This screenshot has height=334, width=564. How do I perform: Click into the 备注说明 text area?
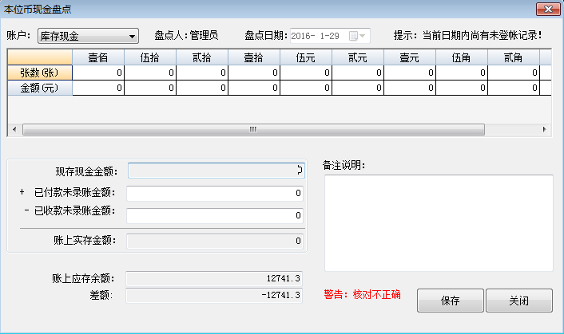point(438,223)
